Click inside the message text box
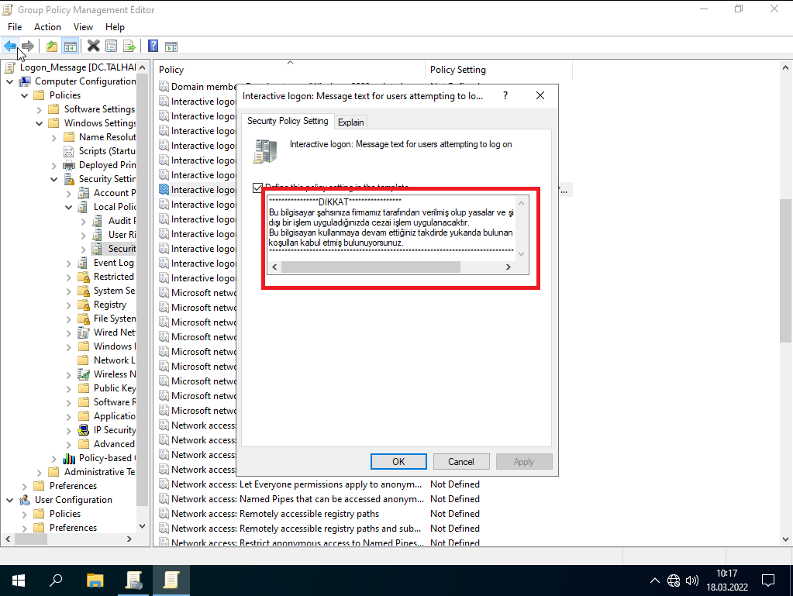Screen dimensions: 793x596 [391, 228]
